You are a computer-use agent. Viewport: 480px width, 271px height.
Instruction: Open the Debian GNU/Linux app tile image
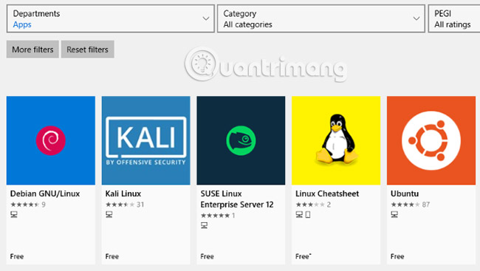(x=51, y=140)
